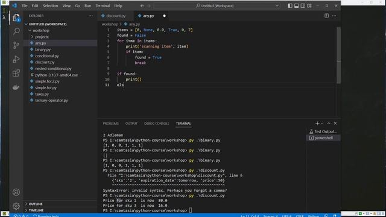Open the Go menu
The width and height of the screenshot is (386, 217).
78,5
